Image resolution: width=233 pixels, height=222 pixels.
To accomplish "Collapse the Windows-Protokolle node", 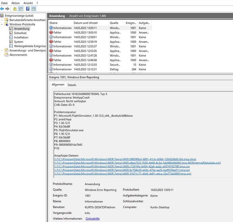I will pyautogui.click(x=2, y=24).
